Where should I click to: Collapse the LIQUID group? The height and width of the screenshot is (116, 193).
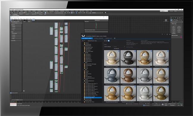tap(83, 63)
